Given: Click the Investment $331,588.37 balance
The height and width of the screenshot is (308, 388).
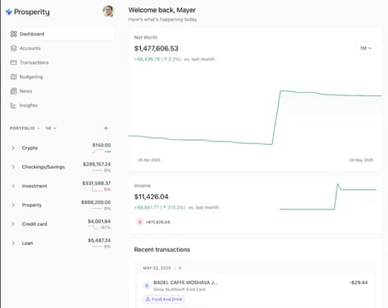Looking at the screenshot, I should point(96,183).
